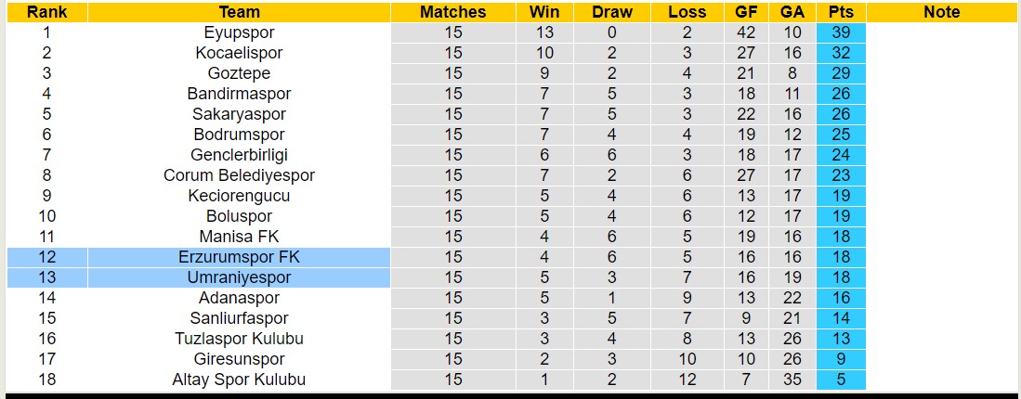Click the Win column header
1021x399 pixels.
544,12
